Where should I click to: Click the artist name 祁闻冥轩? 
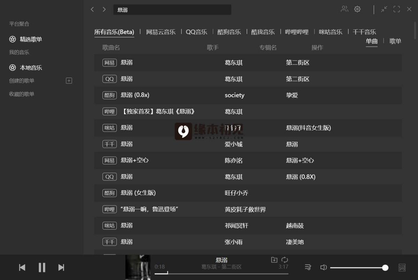237,226
